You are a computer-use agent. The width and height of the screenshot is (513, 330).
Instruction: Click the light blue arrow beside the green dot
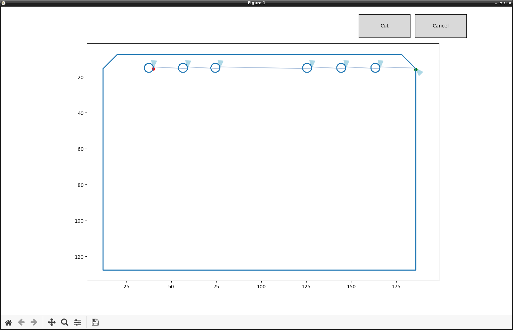420,72
